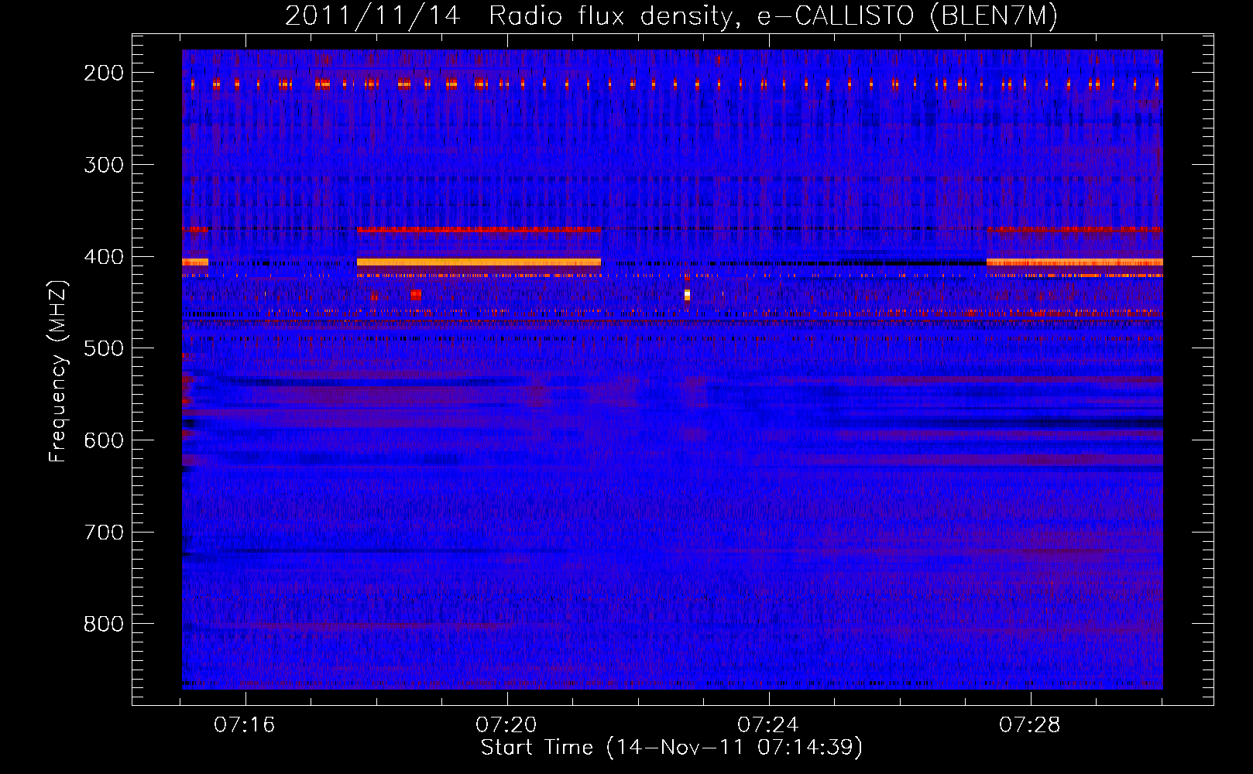Click the plot title 'Radio flux density, e-CALLISTO (BLEN7M)'
This screenshot has height=774, width=1253.
tap(773, 16)
